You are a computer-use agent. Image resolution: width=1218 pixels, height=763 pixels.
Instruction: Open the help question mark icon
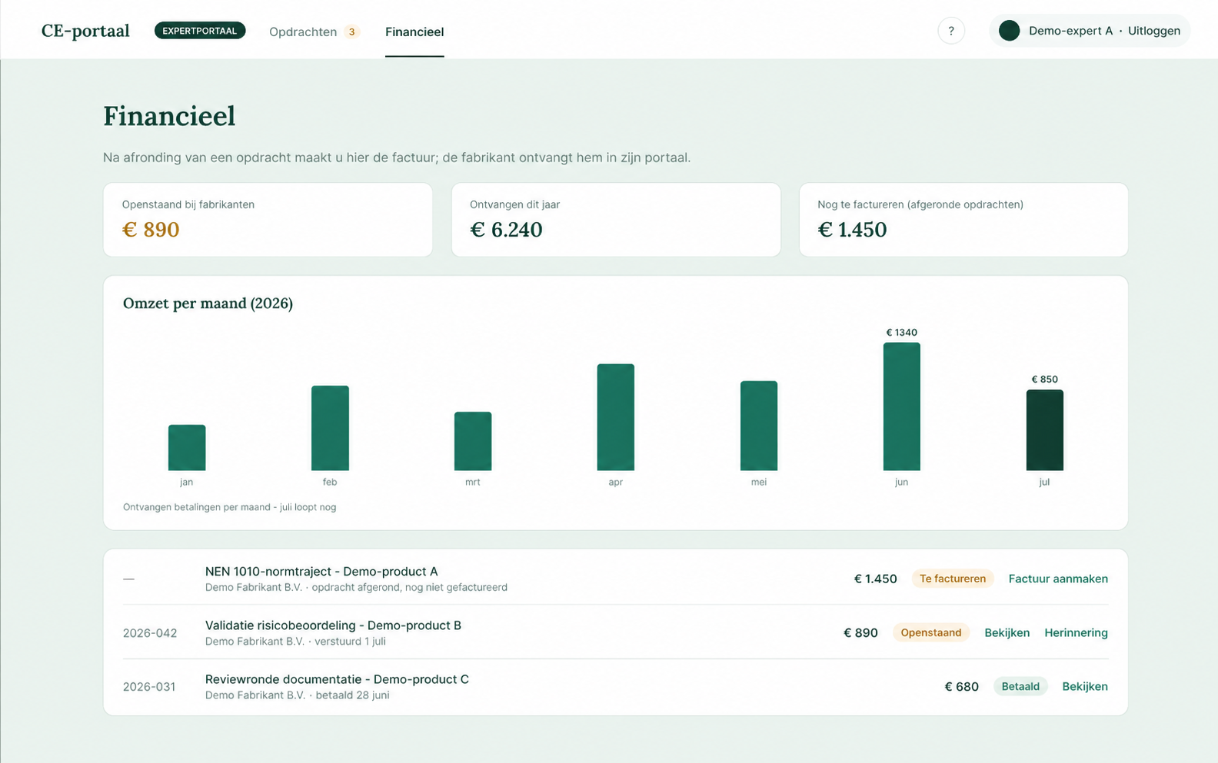(x=951, y=31)
